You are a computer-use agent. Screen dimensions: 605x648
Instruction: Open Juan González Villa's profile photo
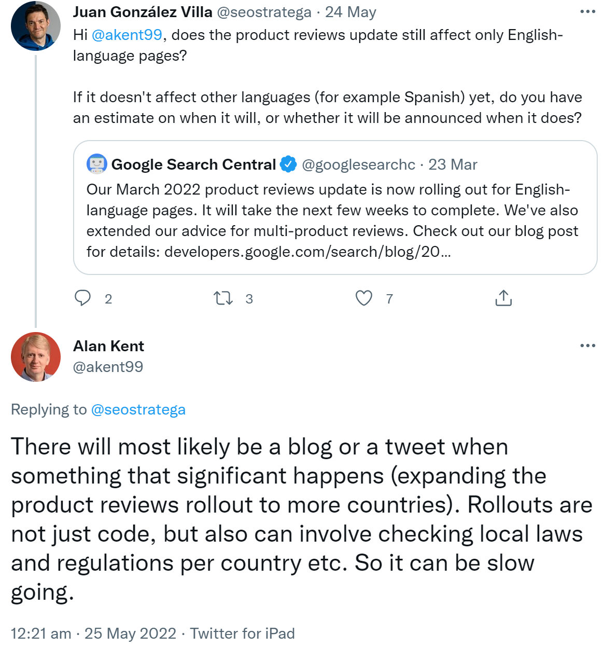[x=36, y=26]
